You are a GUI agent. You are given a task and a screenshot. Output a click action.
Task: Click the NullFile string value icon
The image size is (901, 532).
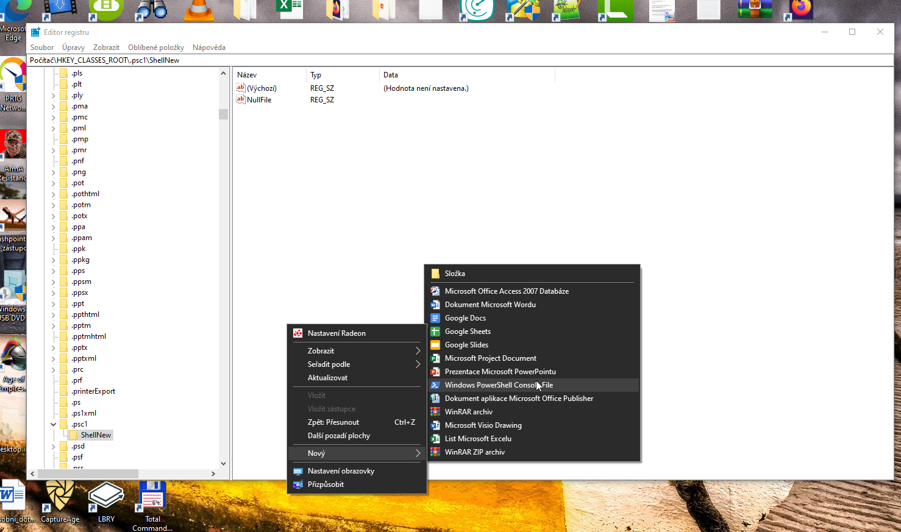coord(241,100)
